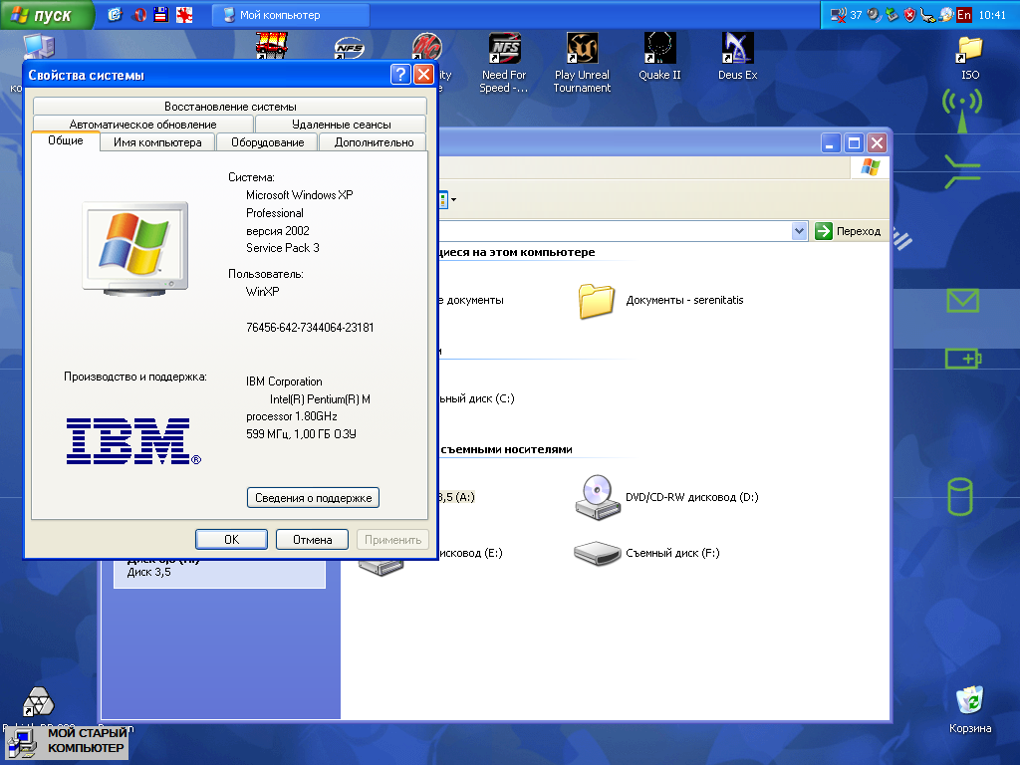The height and width of the screenshot is (765, 1020).
Task: Open the Имя компьютера tab
Action: click(157, 142)
